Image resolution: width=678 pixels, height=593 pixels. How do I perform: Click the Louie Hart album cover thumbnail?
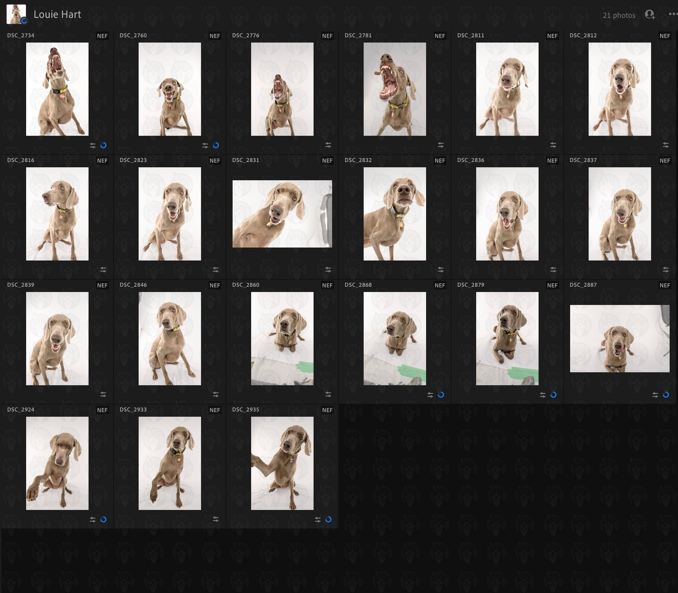click(x=16, y=14)
